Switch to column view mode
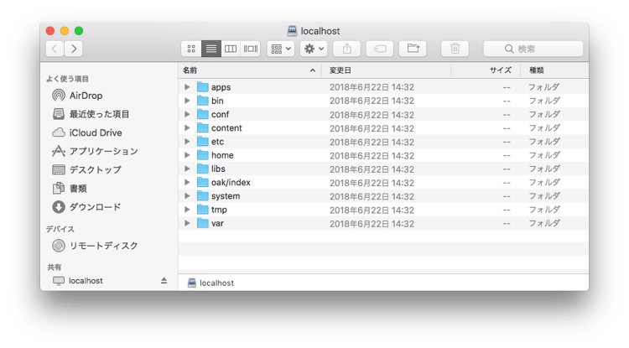629x348 pixels. 231,49
